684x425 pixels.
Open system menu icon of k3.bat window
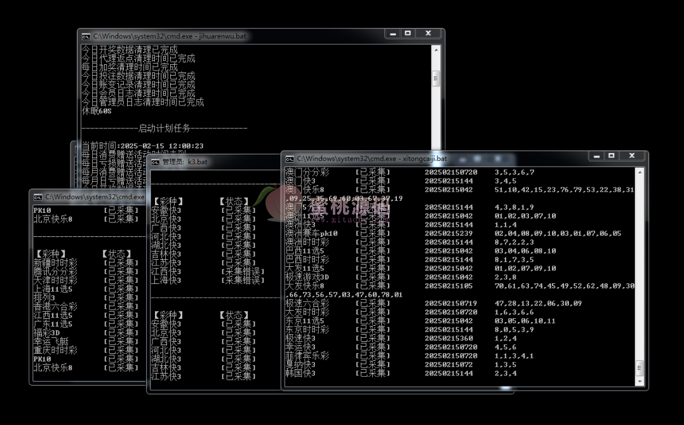pyautogui.click(x=155, y=162)
